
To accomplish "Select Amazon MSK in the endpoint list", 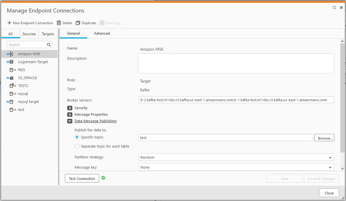I will coord(29,54).
